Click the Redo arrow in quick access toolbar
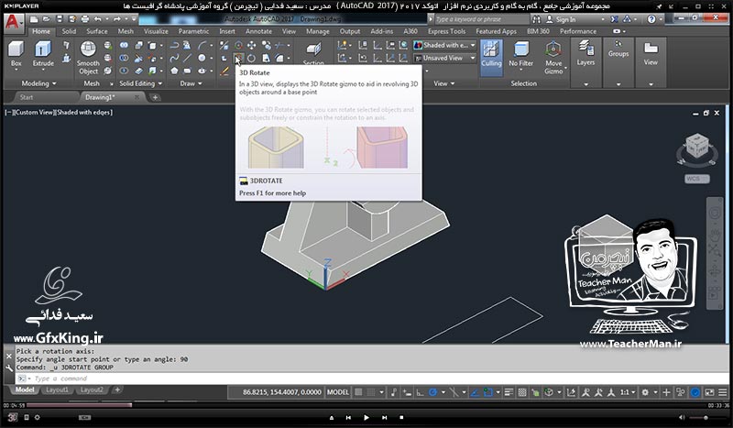733x428 pixels. [x=117, y=19]
